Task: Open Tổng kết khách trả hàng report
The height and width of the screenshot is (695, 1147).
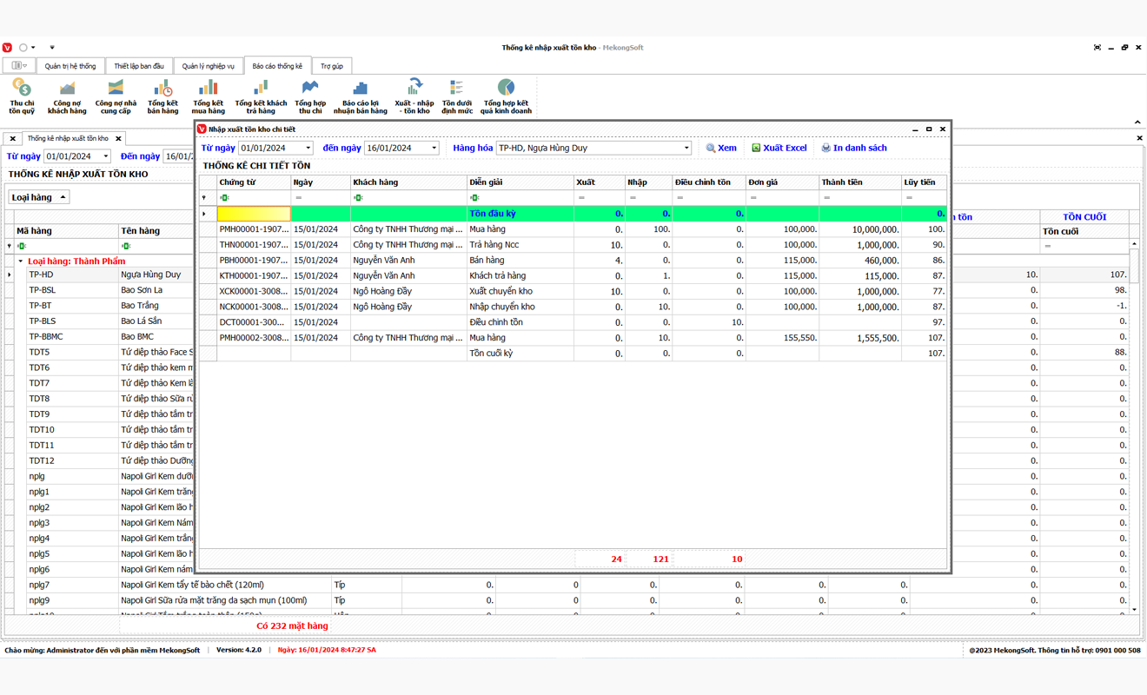Action: pyautogui.click(x=261, y=96)
